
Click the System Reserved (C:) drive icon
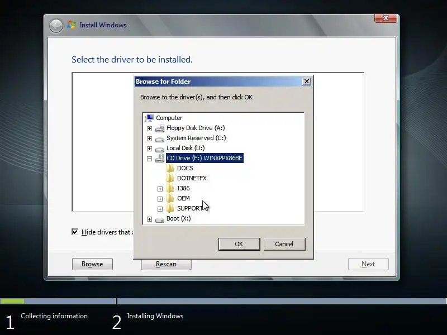(x=160, y=139)
